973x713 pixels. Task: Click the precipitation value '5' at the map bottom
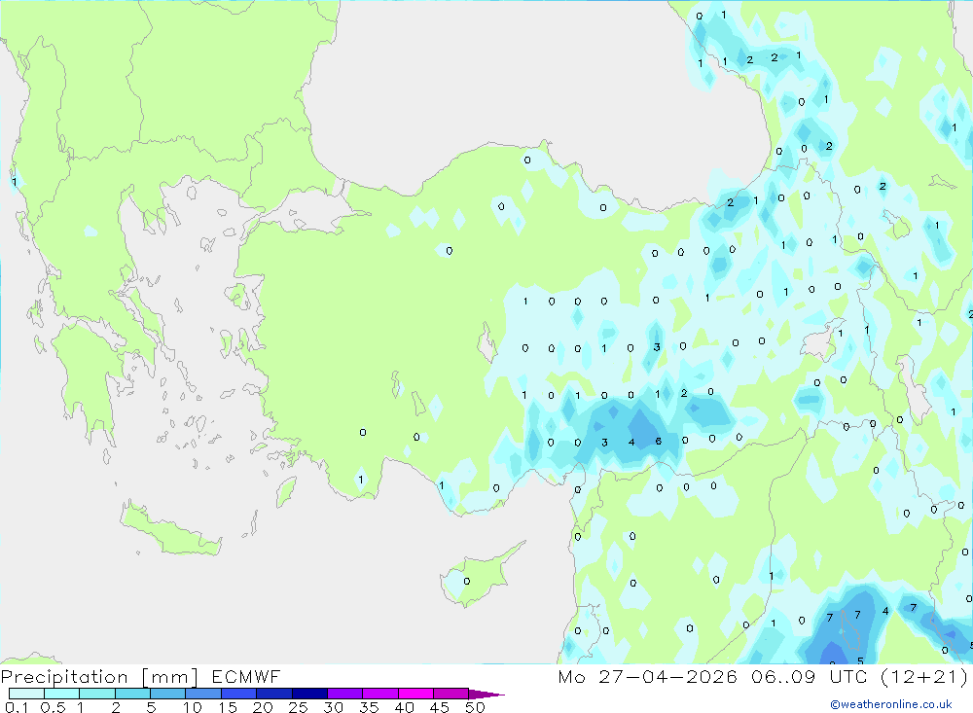pyautogui.click(x=860, y=660)
